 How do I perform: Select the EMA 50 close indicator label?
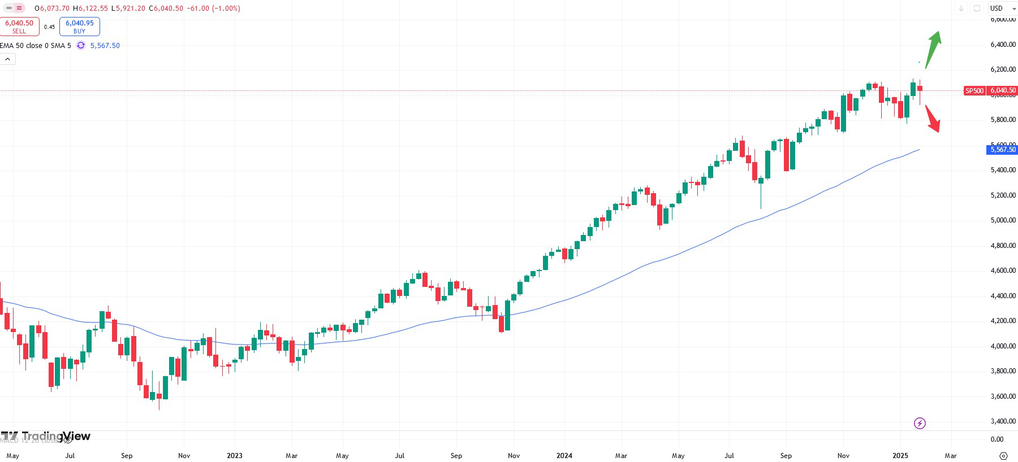tap(21, 45)
